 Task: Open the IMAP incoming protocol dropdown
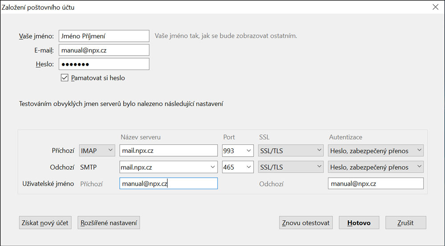[97, 151]
